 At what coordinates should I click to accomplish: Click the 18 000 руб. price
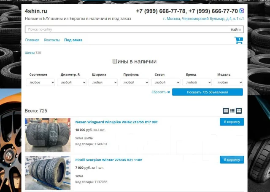click(x=84, y=130)
